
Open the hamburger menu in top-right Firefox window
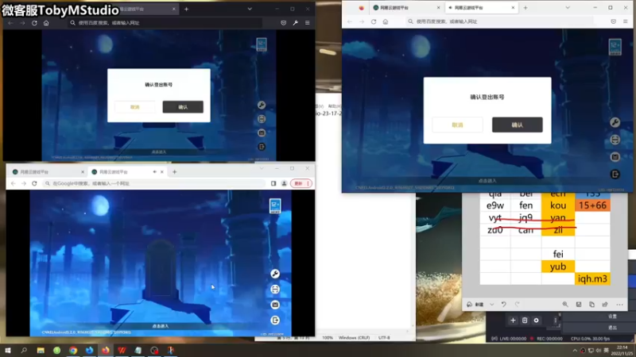[x=625, y=21]
